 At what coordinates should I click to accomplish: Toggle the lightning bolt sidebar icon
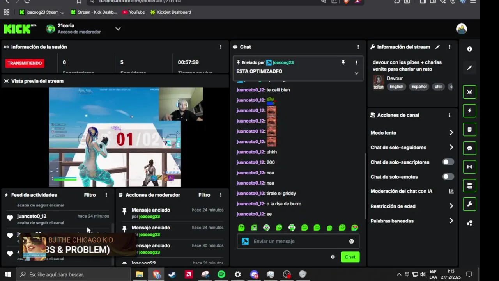(469, 111)
